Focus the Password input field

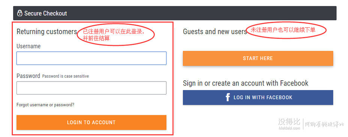click(91, 88)
